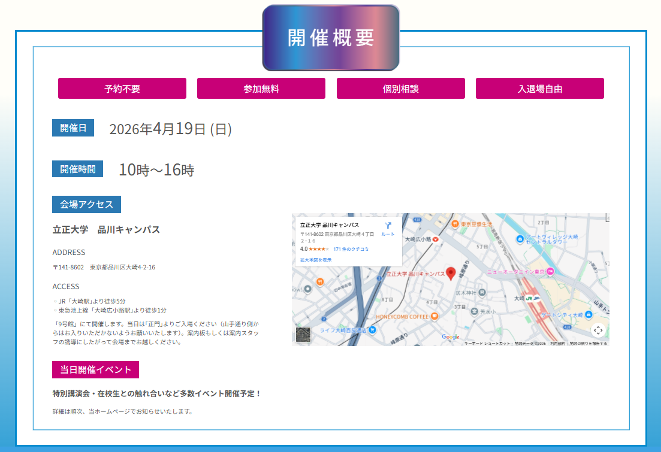
Task: Click 拡大地図を表示 to view larger map
Action: [316, 260]
